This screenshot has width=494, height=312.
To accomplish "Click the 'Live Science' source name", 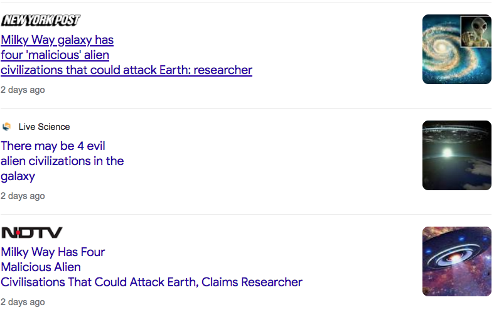I will click(x=44, y=127).
